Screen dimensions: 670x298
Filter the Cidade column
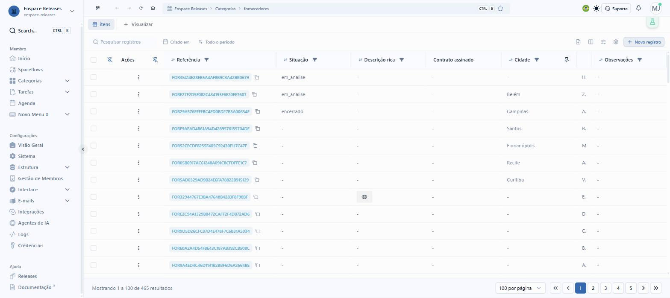pyautogui.click(x=537, y=60)
